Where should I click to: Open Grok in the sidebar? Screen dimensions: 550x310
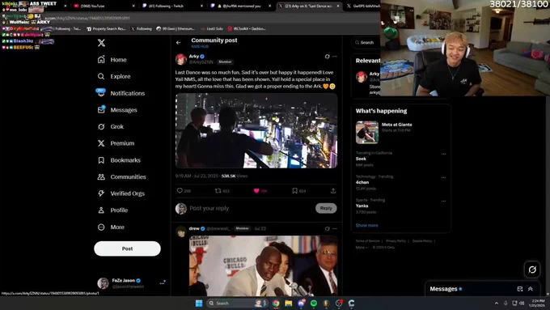point(111,127)
